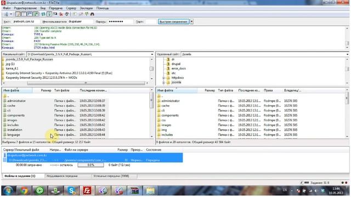Select kama_4.1 folder in local tree
The width and height of the screenshot is (351, 197).
[x=12, y=68]
